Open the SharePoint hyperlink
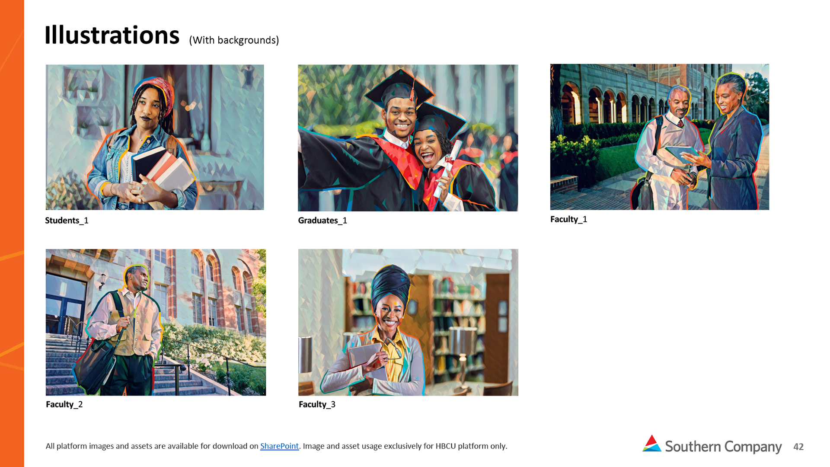 tap(279, 446)
